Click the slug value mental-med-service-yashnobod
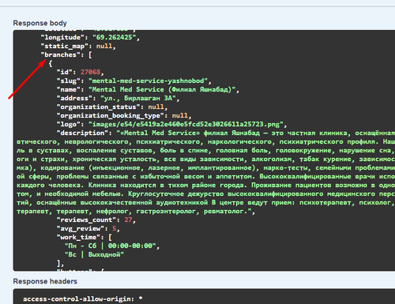 click(x=149, y=81)
